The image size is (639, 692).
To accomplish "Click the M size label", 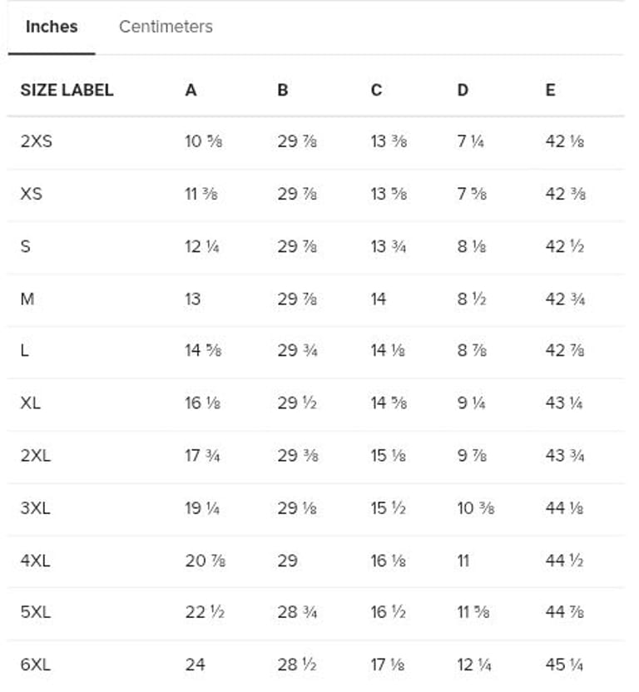I will tap(27, 299).
